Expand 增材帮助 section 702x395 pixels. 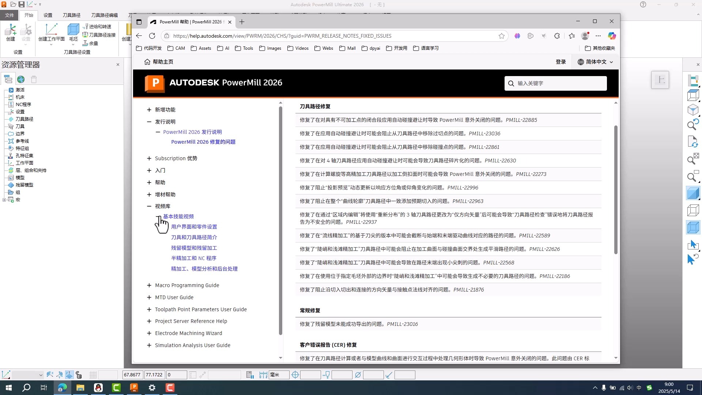tap(149, 195)
